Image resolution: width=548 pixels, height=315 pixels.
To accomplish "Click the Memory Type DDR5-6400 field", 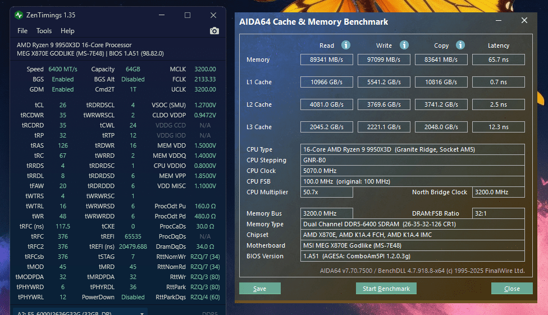I will tap(412, 223).
